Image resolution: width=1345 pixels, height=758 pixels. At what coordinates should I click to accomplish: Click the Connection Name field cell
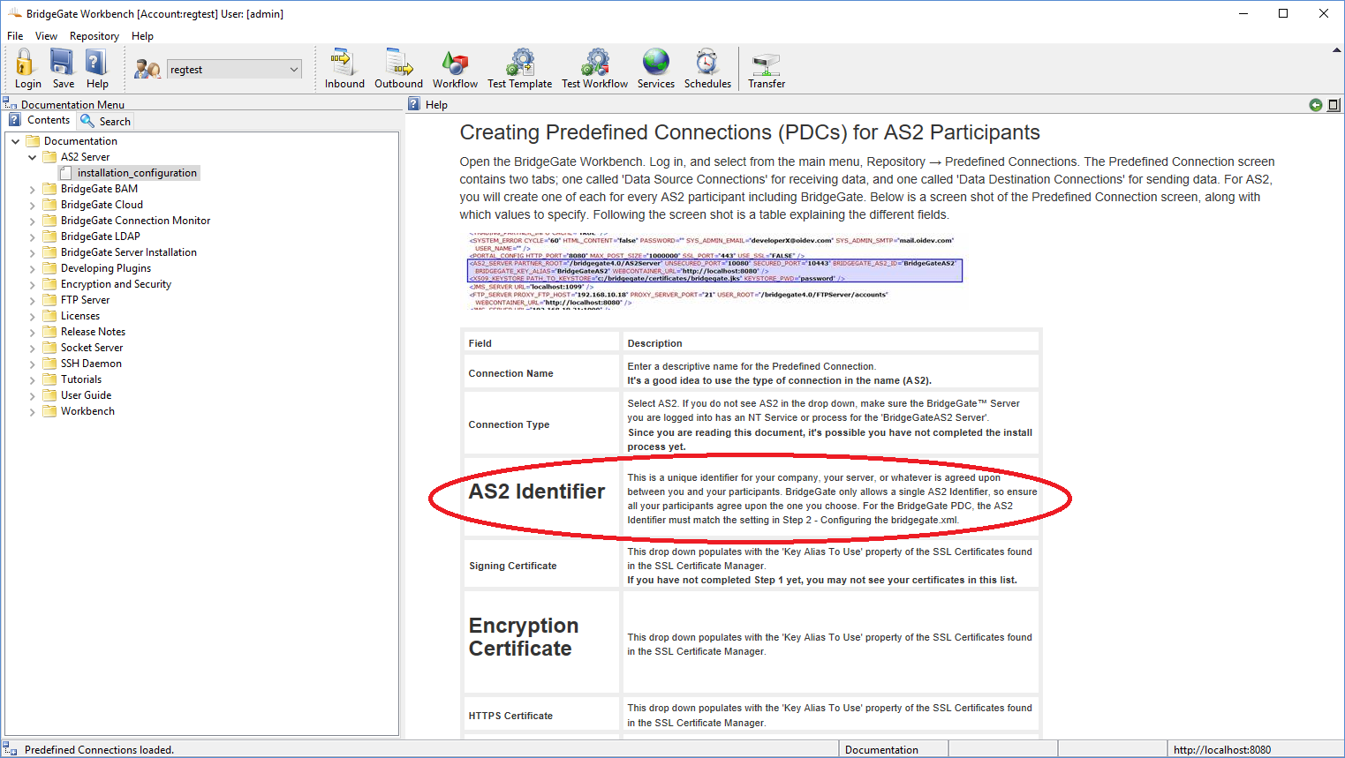pos(542,373)
